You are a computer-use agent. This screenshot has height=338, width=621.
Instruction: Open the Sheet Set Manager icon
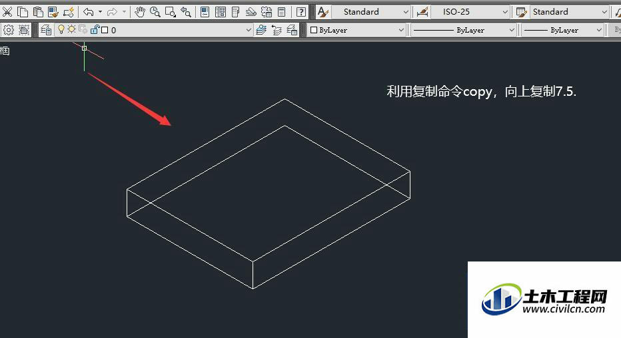click(251, 12)
